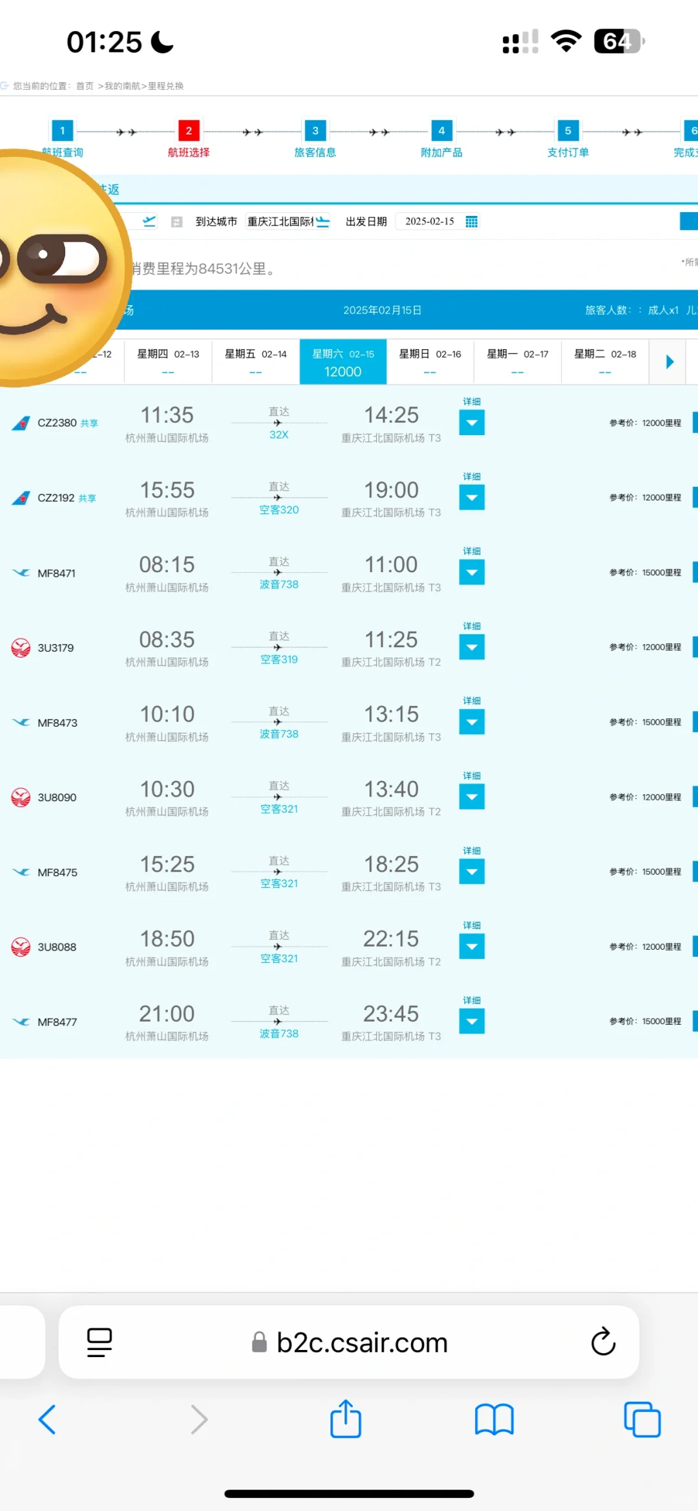Screen dimensions: 698x1511
Task: Show next week's dates arrow
Action: 670,361
